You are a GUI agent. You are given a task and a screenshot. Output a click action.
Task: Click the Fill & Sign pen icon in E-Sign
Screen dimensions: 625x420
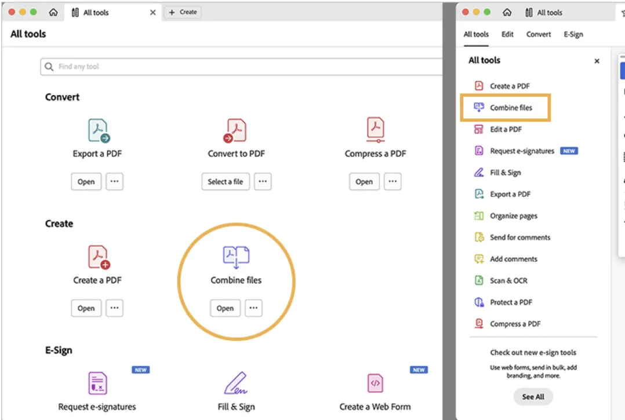[x=235, y=383]
